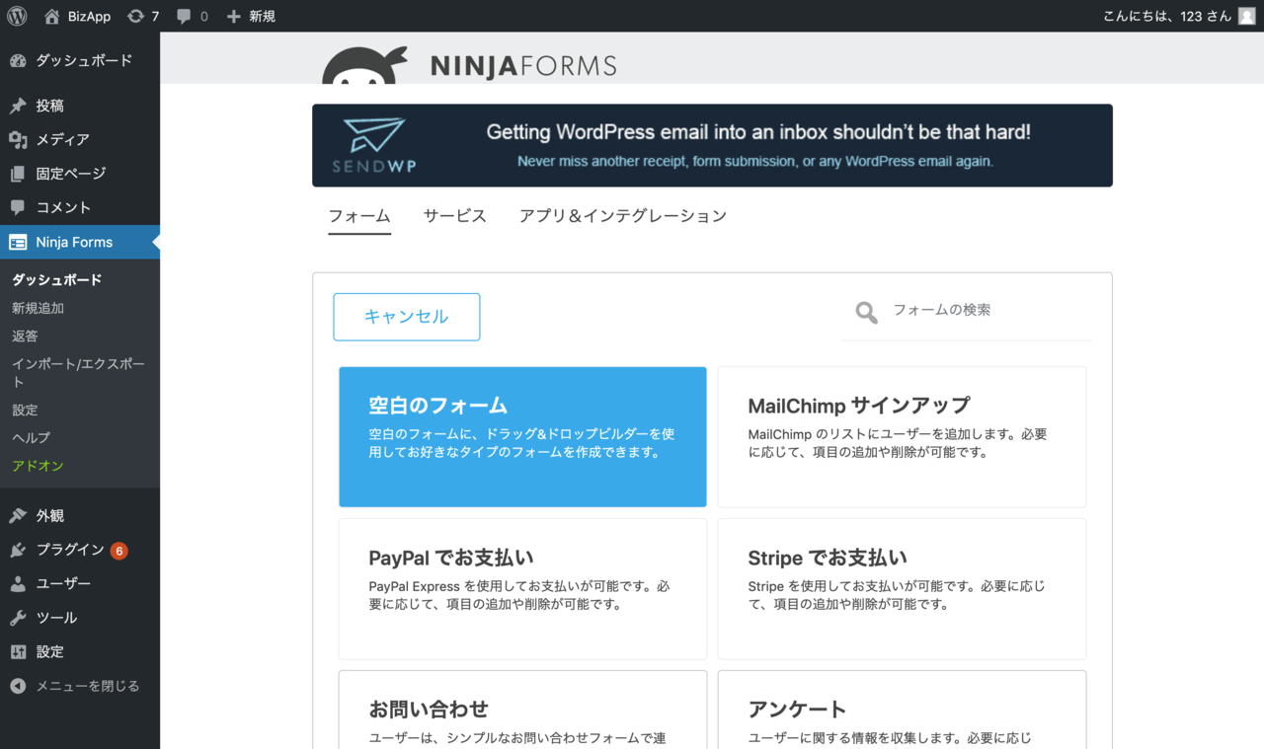Select Ninja Forms ダッシュボード submenu item
Screen dimensions: 1264x749
click(57, 280)
